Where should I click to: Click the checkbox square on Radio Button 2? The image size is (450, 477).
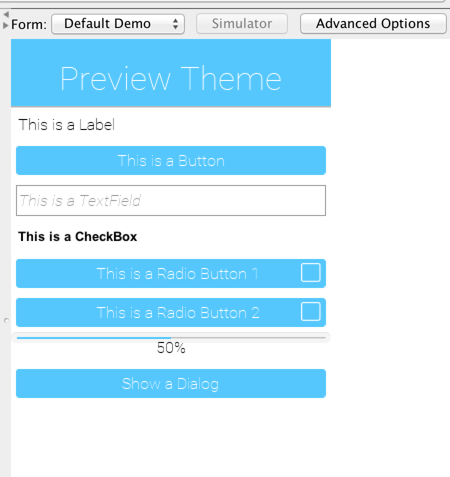tap(310, 311)
